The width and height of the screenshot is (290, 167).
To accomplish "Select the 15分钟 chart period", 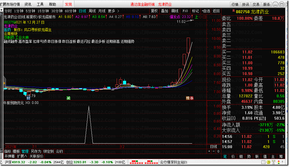I will [x=43, y=11].
